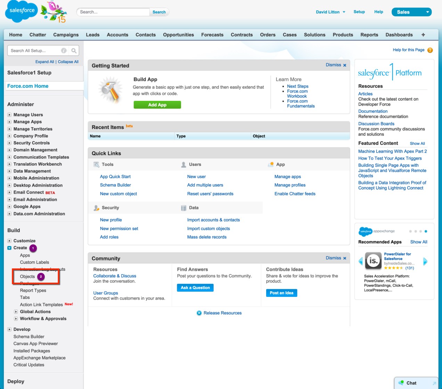The width and height of the screenshot is (442, 389).
Task: Click the Salesforce cloud logo
Action: [x=21, y=11]
